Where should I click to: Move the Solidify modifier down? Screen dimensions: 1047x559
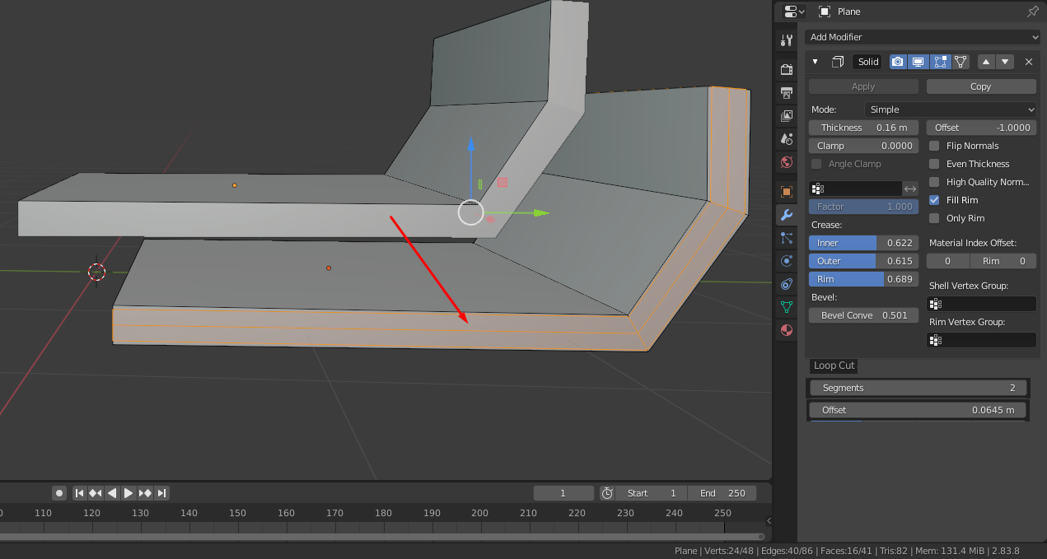pos(1005,62)
